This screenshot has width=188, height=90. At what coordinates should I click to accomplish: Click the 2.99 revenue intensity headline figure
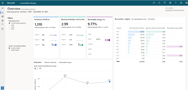click(65, 24)
